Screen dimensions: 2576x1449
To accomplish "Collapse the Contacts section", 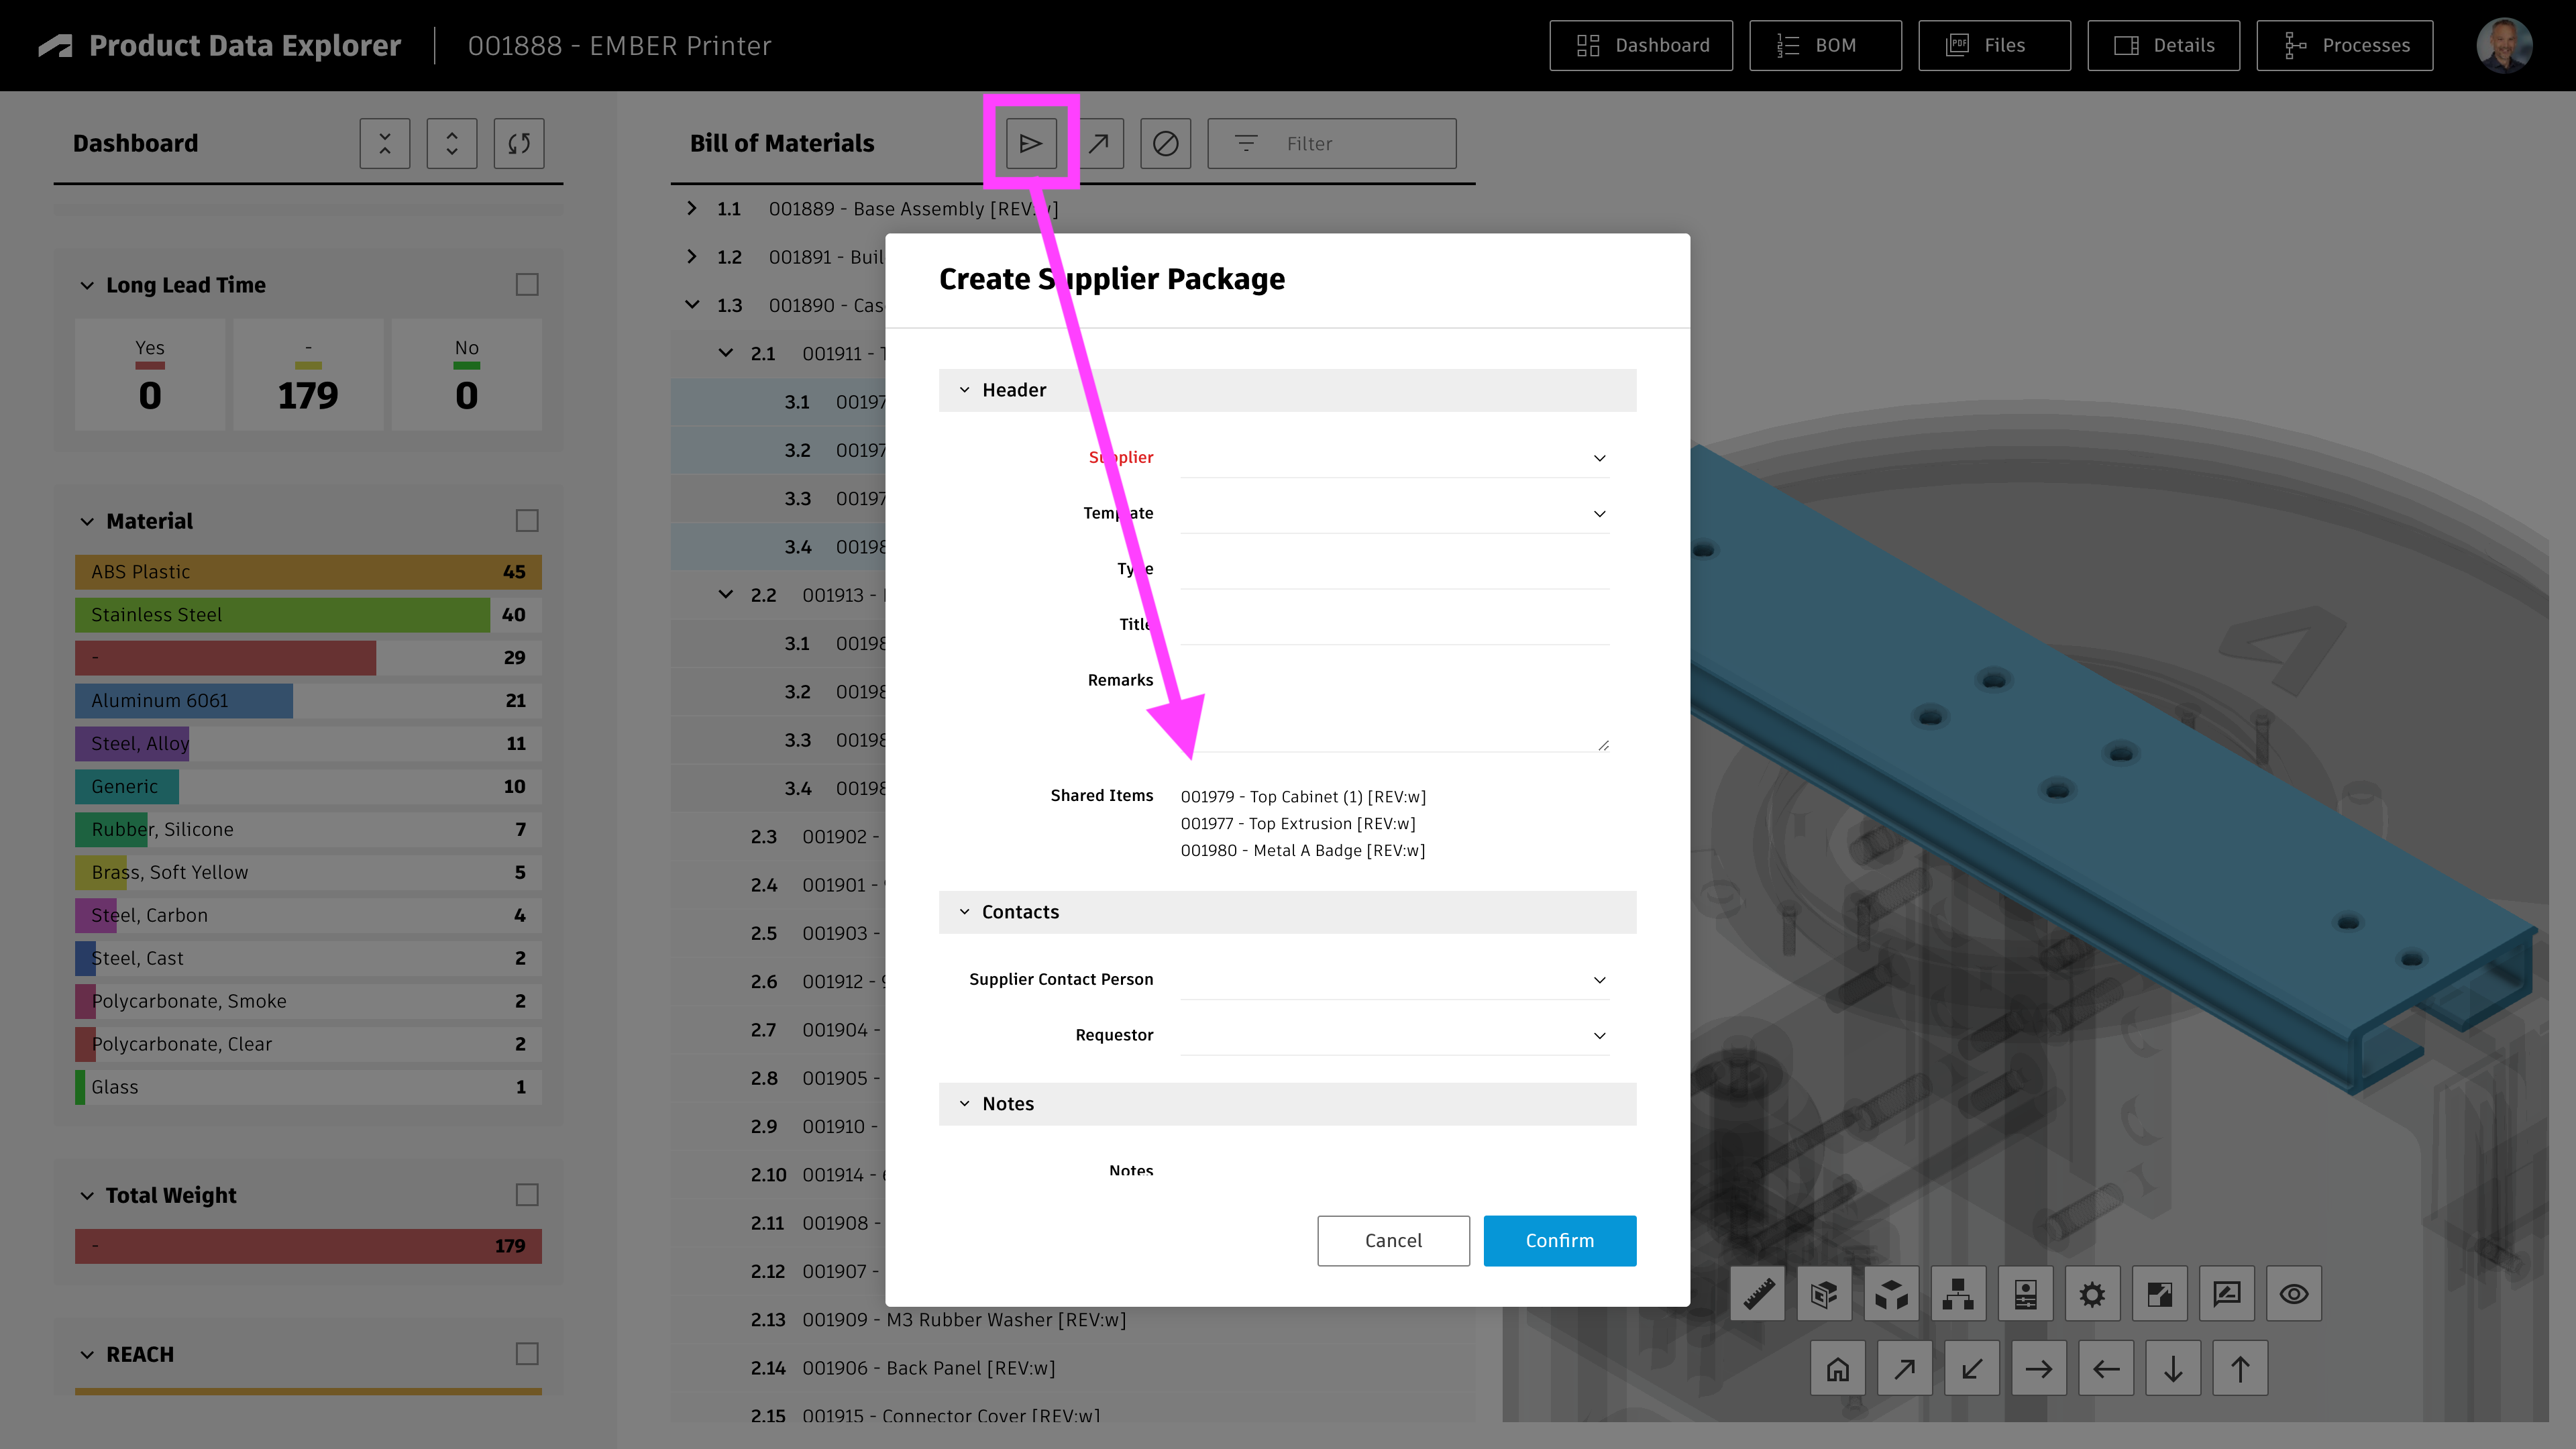I will point(965,912).
